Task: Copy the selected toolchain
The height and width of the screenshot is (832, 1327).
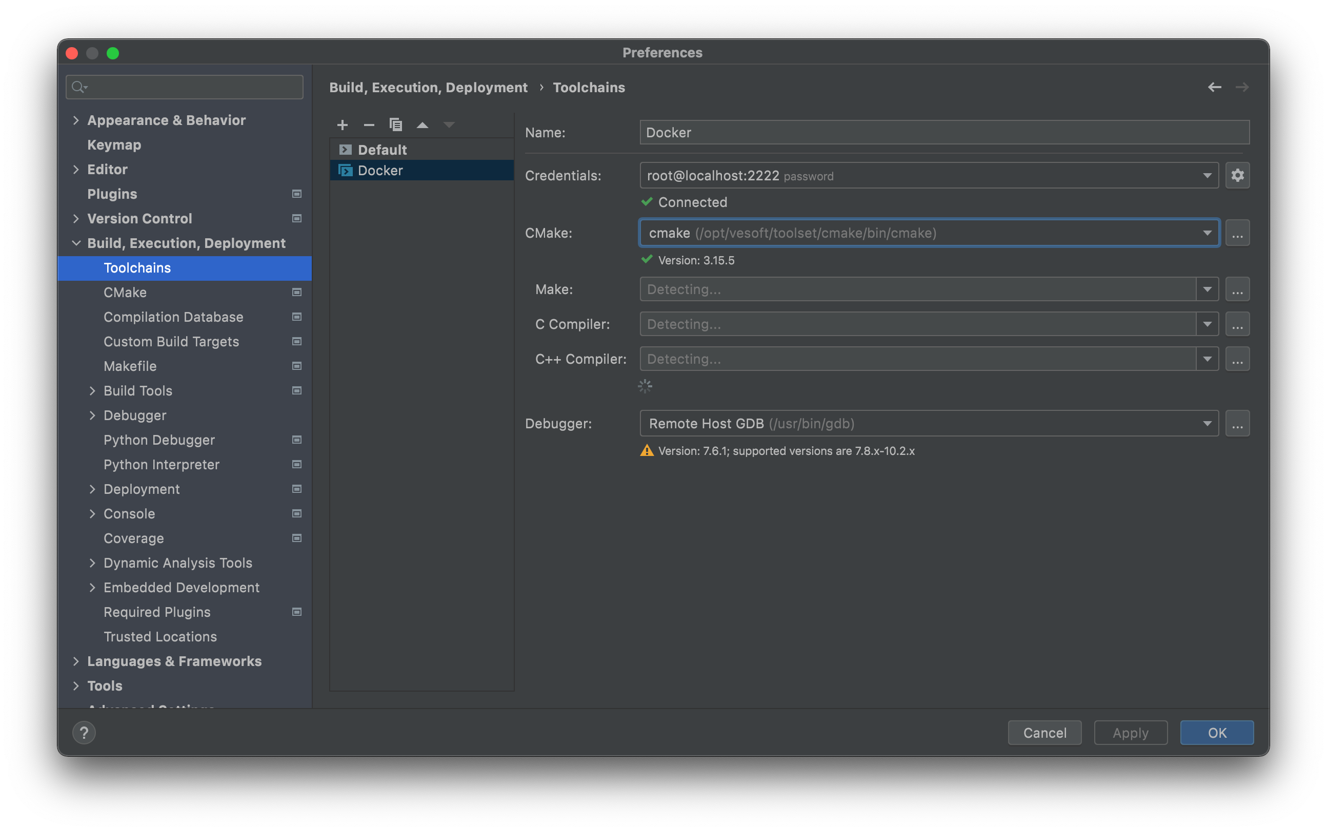Action: pos(395,125)
